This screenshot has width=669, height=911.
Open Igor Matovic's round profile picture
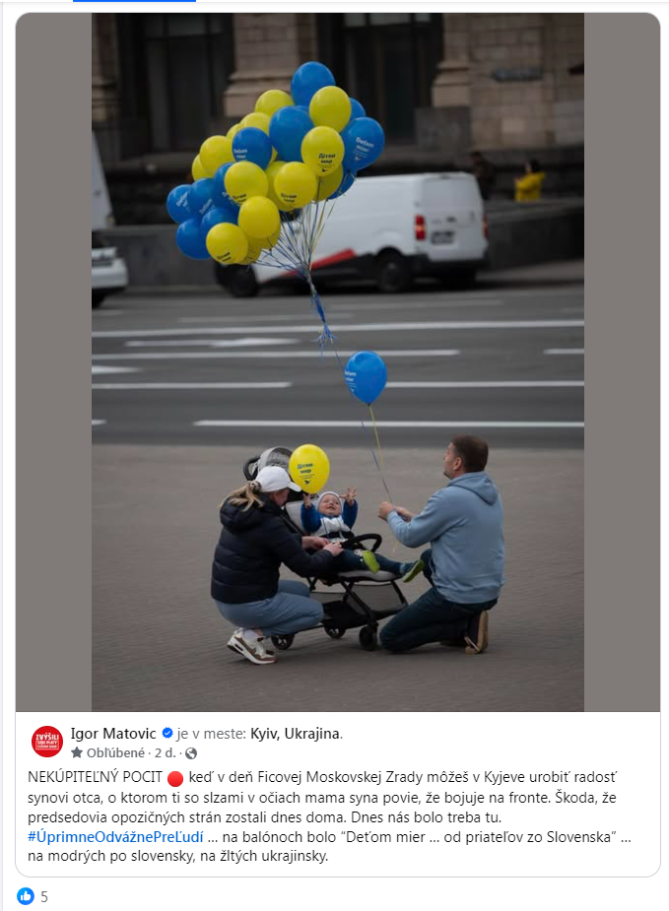point(47,742)
